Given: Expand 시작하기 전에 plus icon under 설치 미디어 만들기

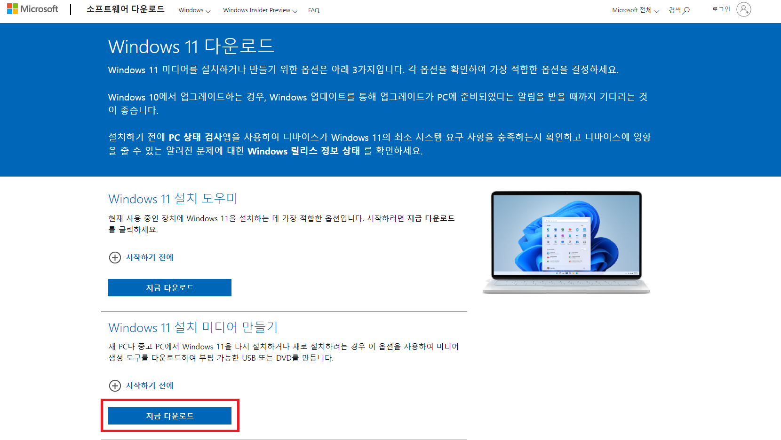Looking at the screenshot, I should point(115,386).
